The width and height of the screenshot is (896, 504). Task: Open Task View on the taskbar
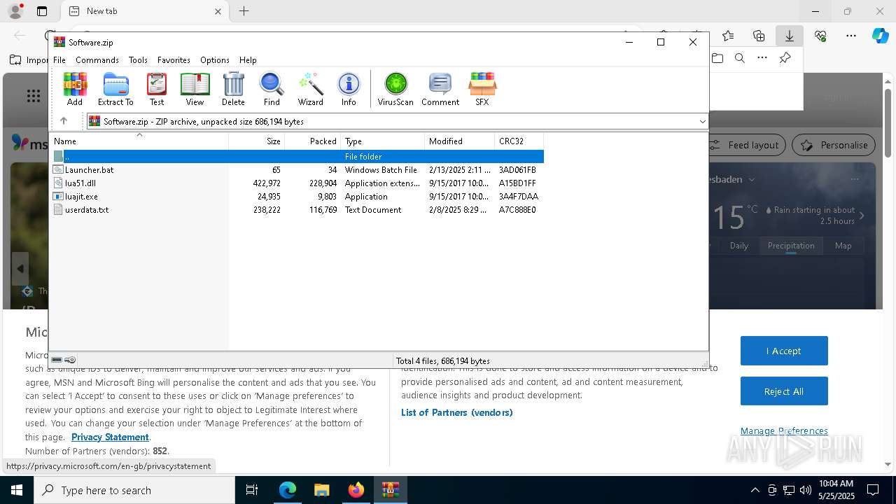click(x=252, y=490)
